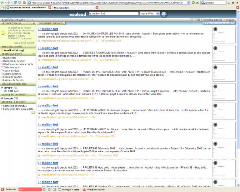Check 'Développement des activités' term box

tap(2, 64)
